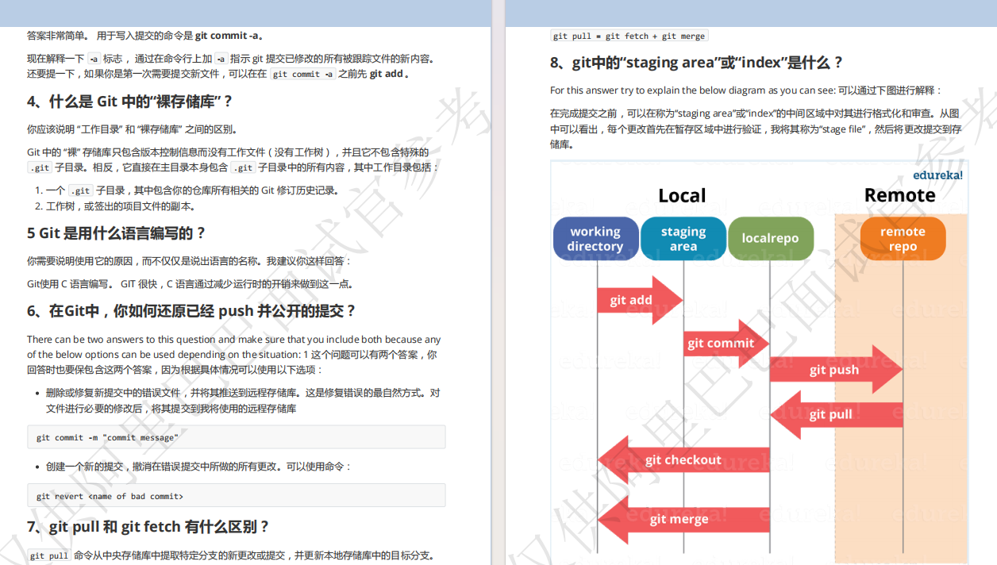
Task: Click the sentence 'Git使用 C 语言编写。GIT 很快…'
Action: pyautogui.click(x=191, y=284)
